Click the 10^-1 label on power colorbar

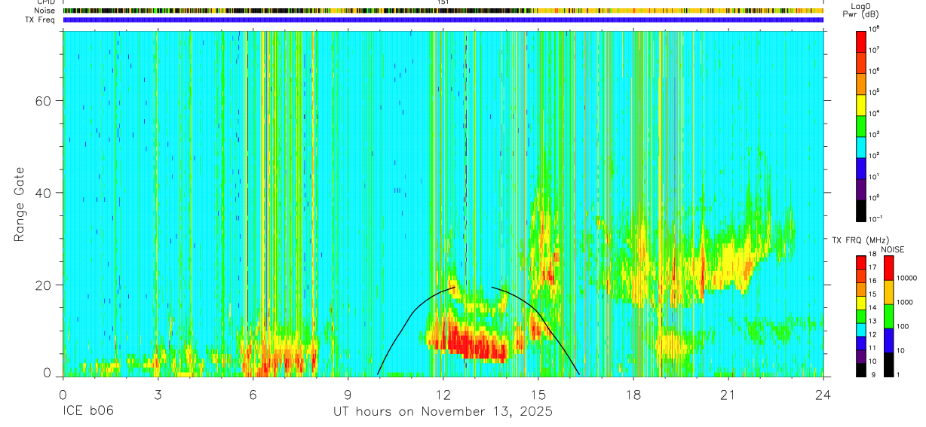[875, 218]
